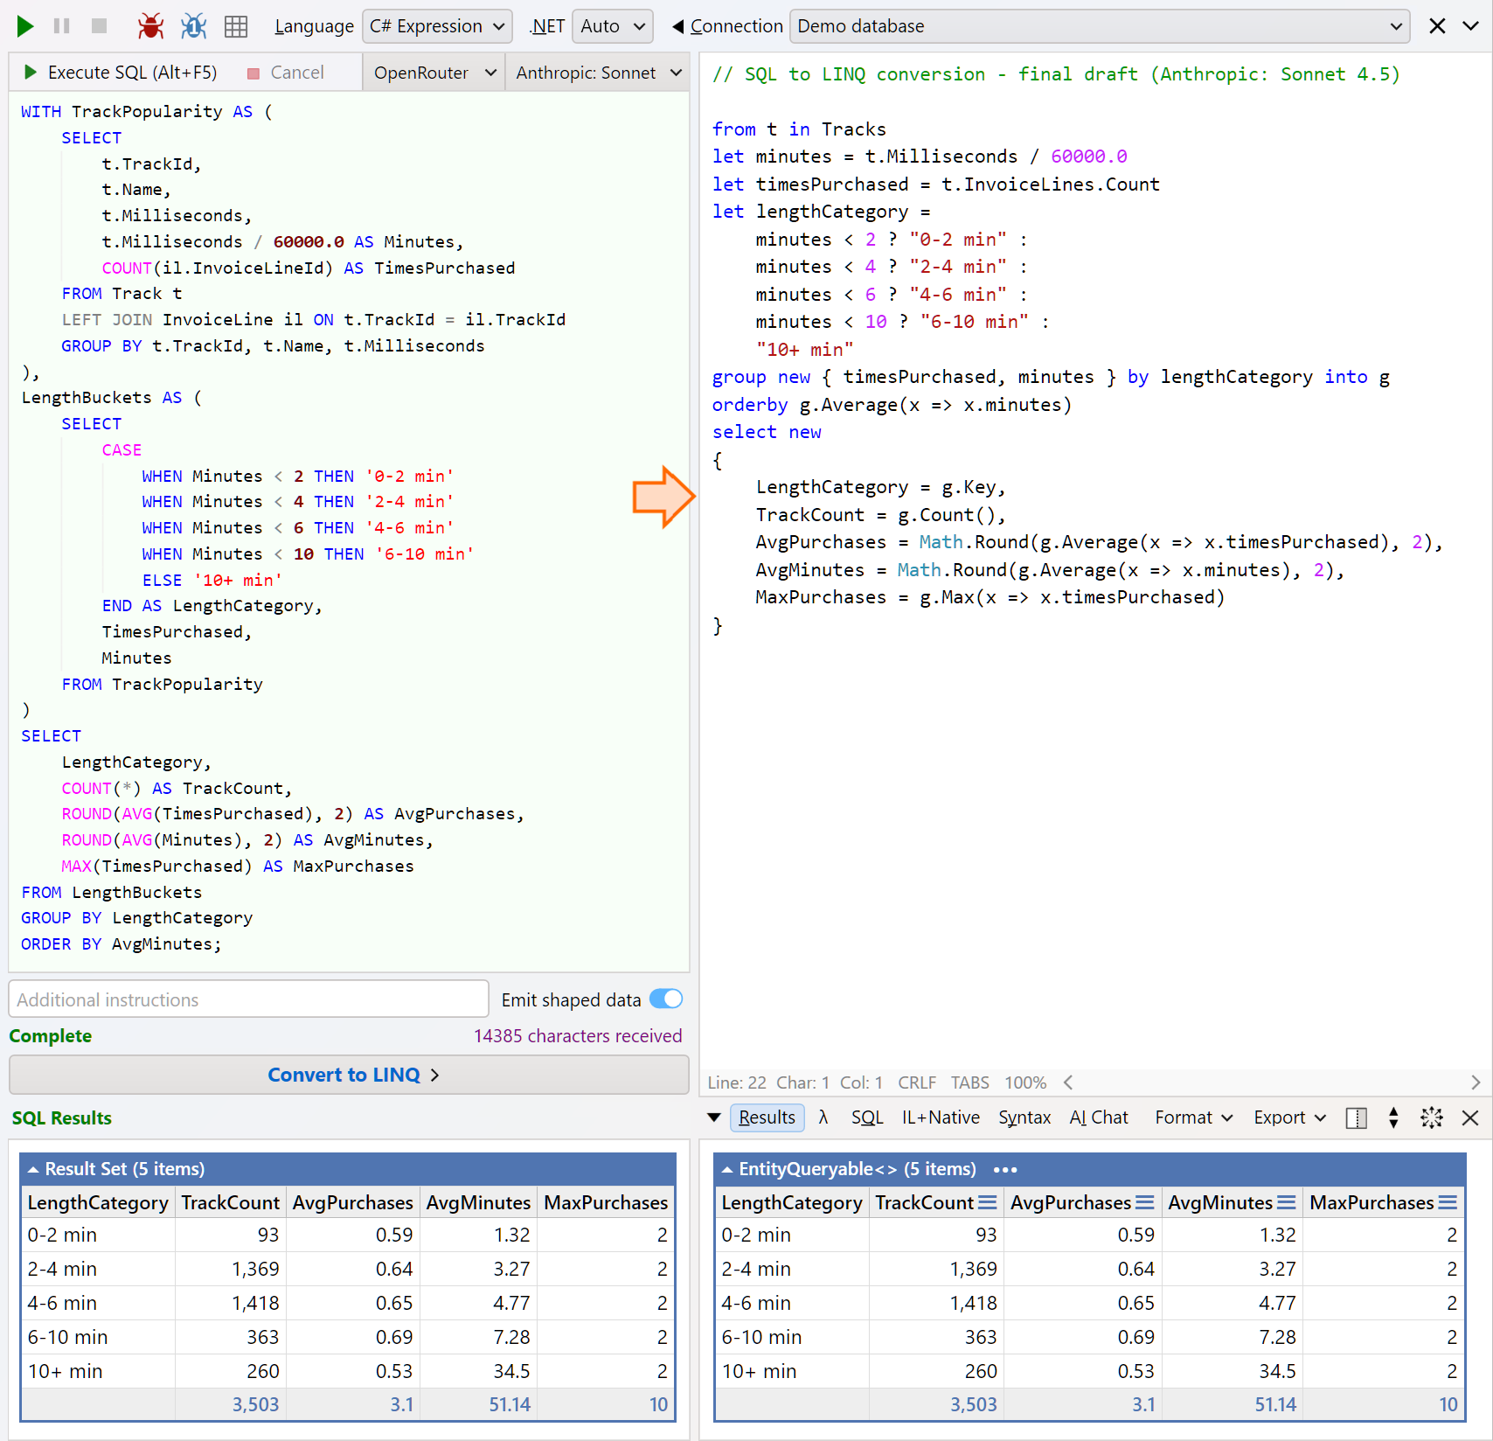Switch to the SQL tab
The width and height of the screenshot is (1493, 1441).
[x=866, y=1117]
